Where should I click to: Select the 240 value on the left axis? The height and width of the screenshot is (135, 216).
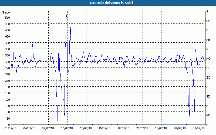point(7,74)
